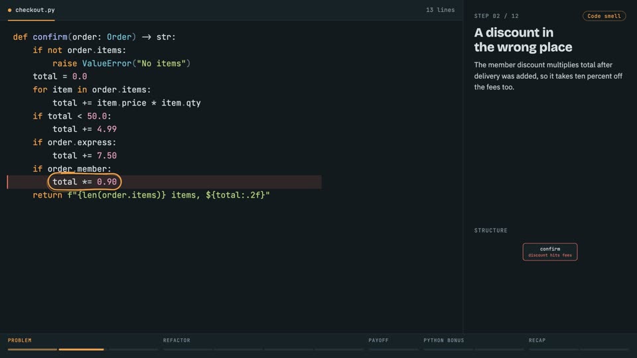
Task: Click the '13 lines' counter
Action: (440, 10)
